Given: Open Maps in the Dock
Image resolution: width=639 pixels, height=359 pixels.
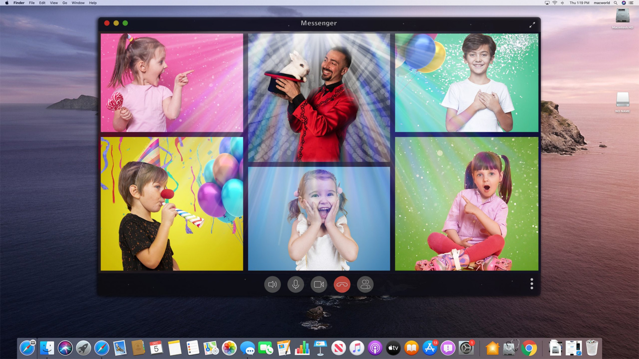Looking at the screenshot, I should [x=211, y=348].
